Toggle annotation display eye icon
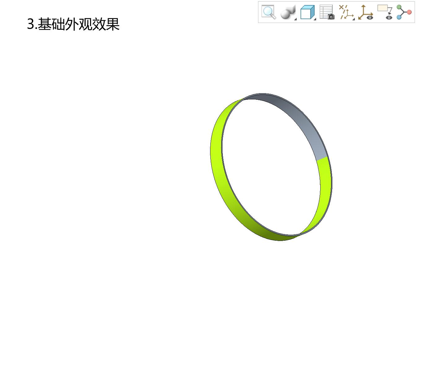 [385, 12]
